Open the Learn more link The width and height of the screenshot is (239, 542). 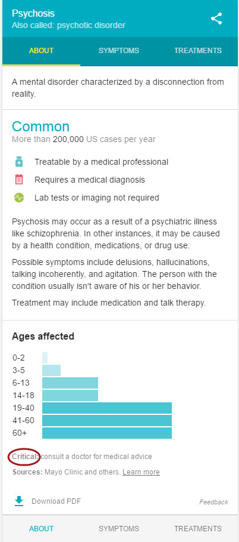[x=141, y=472]
